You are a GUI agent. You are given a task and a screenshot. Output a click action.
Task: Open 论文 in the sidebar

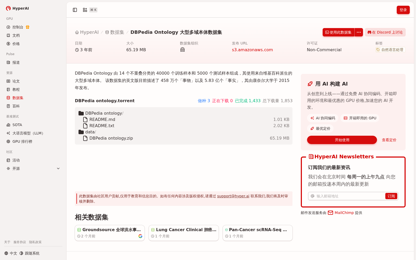pos(33,81)
